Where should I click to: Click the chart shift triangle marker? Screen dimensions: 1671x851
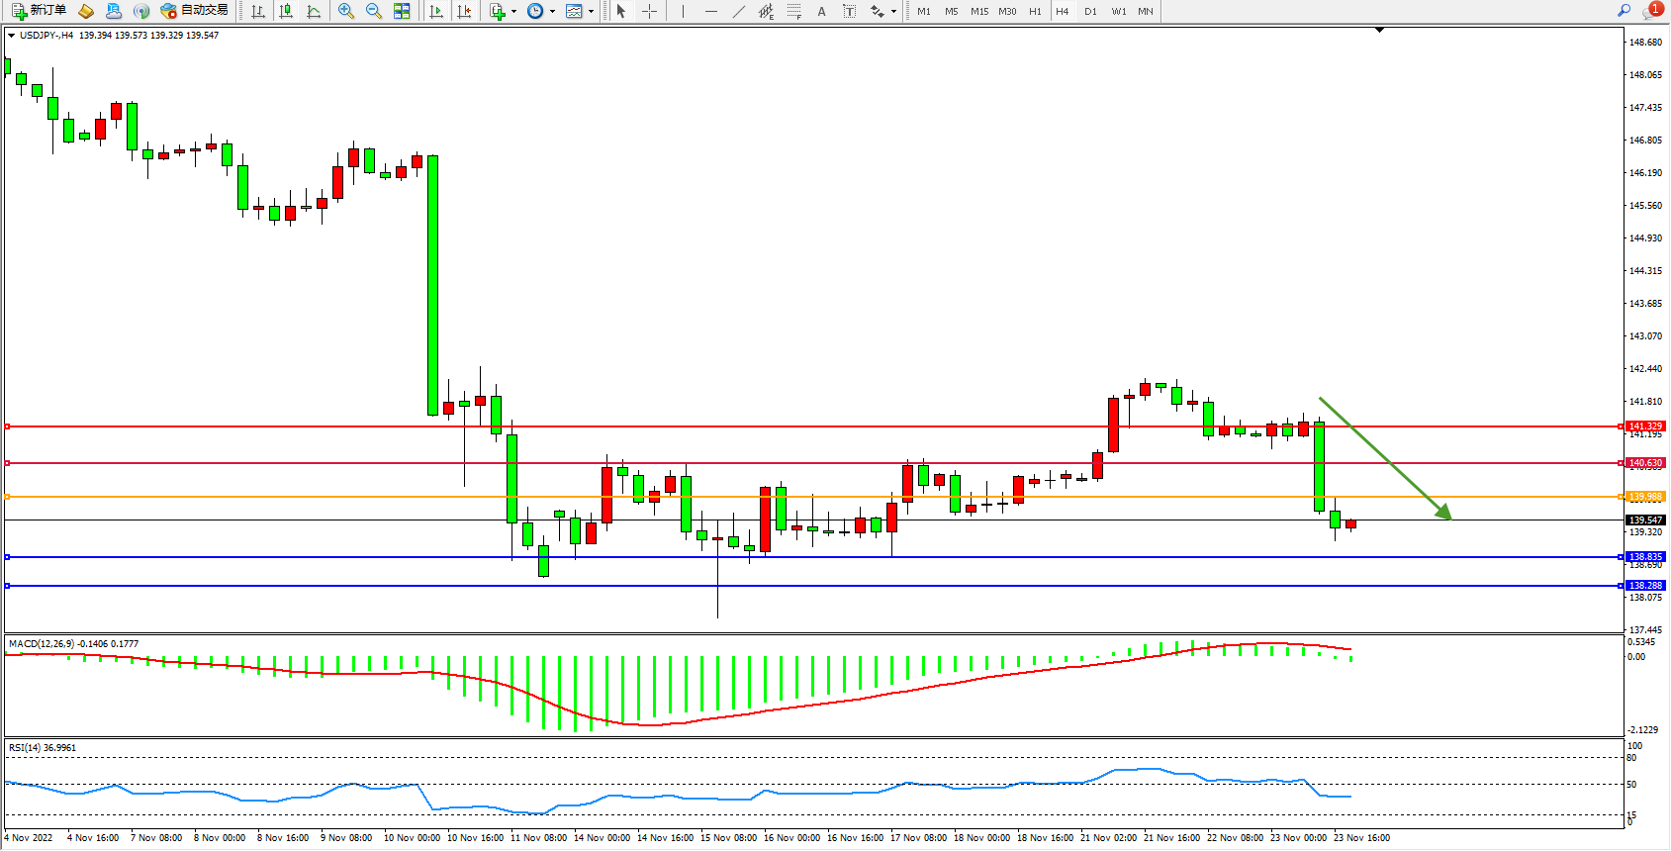[1379, 31]
